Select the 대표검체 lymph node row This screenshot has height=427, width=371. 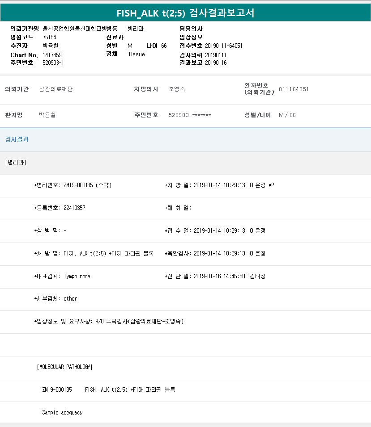(63, 276)
